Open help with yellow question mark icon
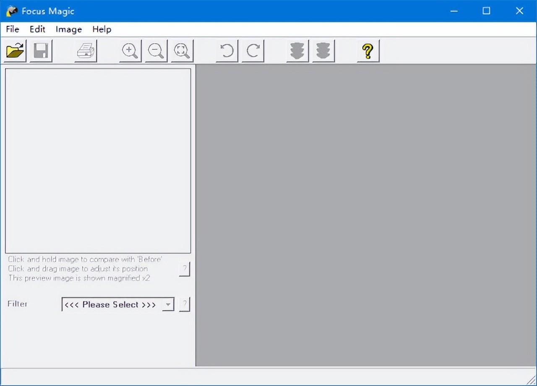Screen dimensions: 537x386 coord(368,51)
